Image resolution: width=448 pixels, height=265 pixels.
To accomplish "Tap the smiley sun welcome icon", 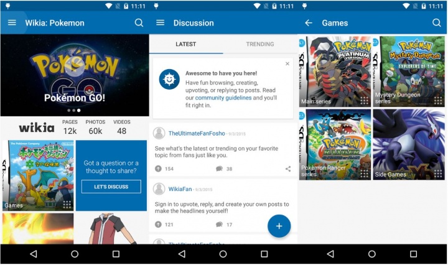I will coord(169,80).
